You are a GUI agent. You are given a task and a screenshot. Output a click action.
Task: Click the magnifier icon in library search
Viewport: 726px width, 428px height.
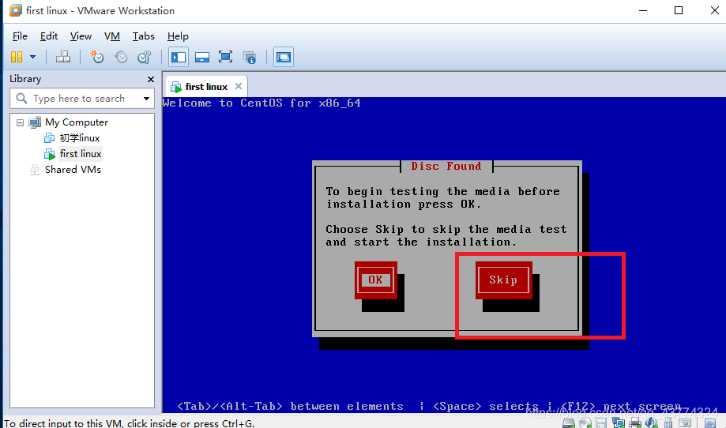coord(21,98)
